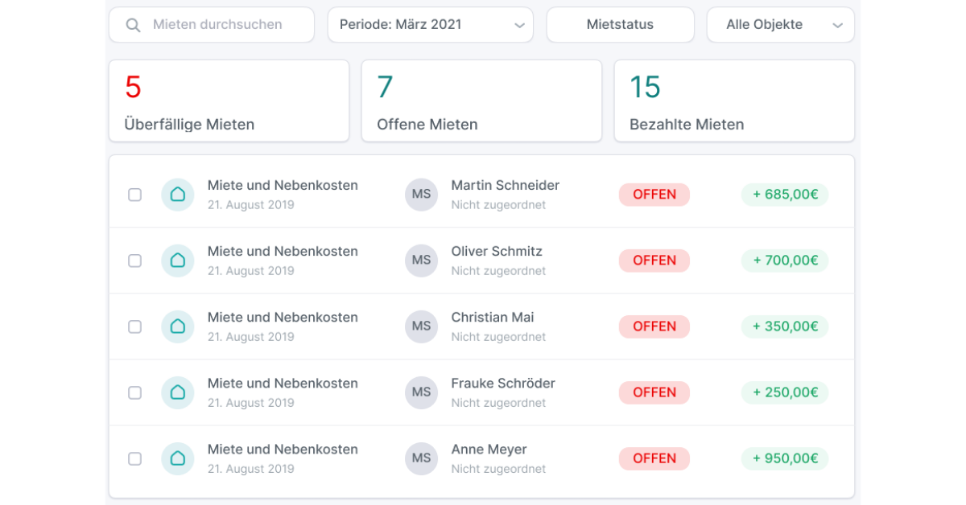966x505 pixels.
Task: Tick the checkbox for Anne Meyer's rent
Action: pyautogui.click(x=135, y=458)
